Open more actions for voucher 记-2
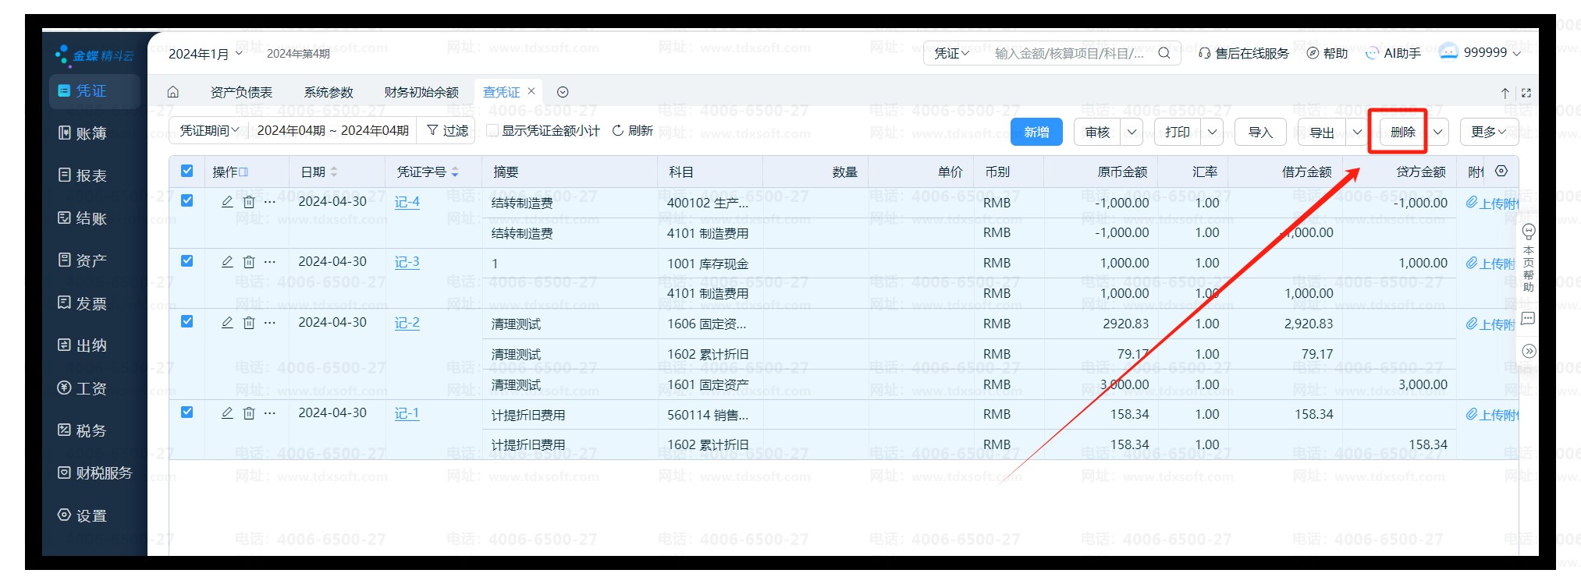 coord(270,322)
